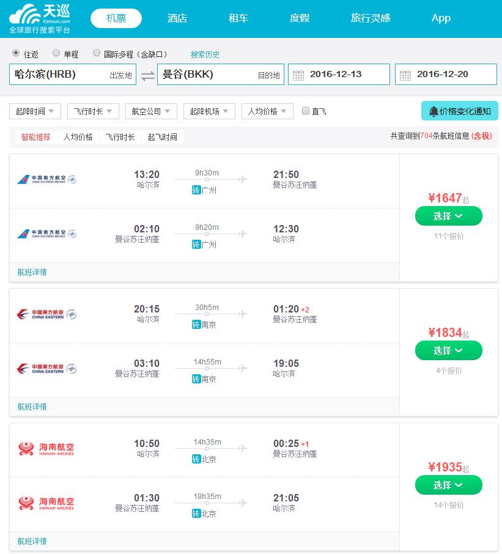Click China Southern Airlines logo on outbound flight
The height and width of the screenshot is (554, 502).
pos(46,179)
